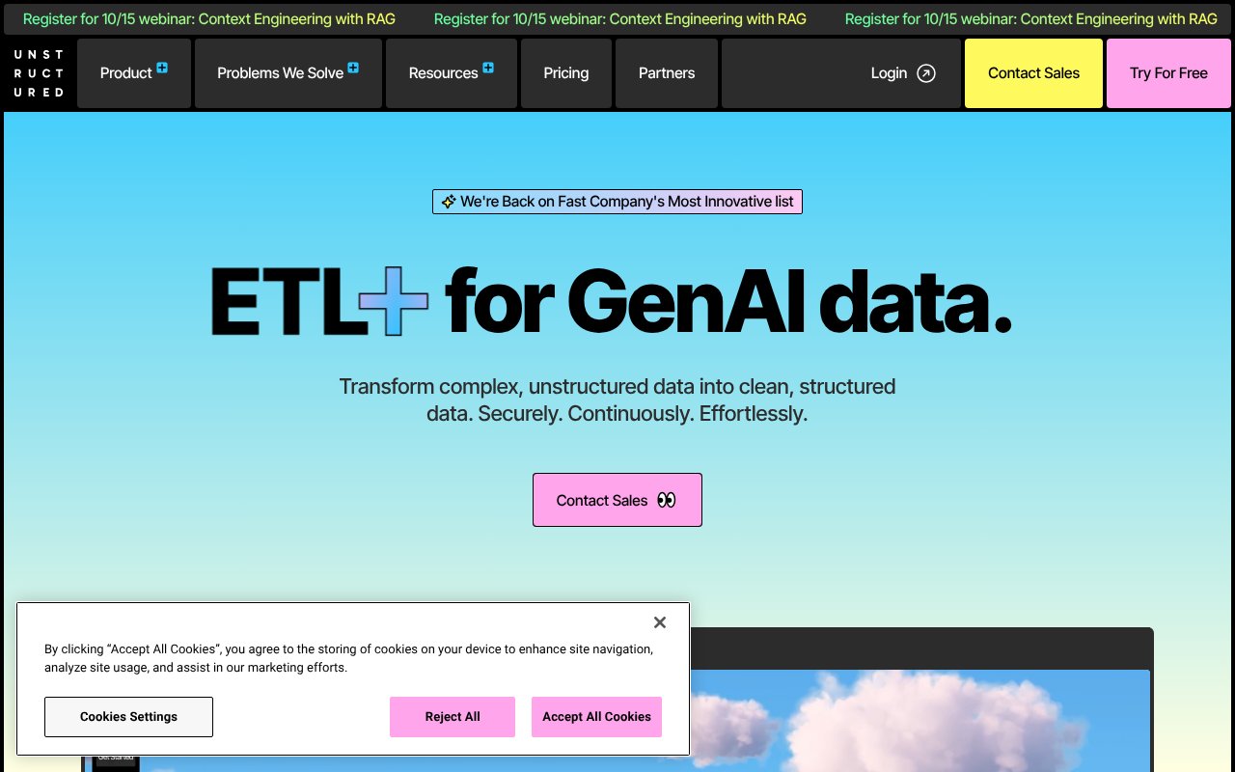Click the Reject All button
Viewport: 1235px width, 772px height.
pos(452,716)
